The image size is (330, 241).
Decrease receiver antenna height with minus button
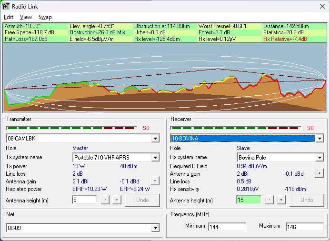coord(269,200)
